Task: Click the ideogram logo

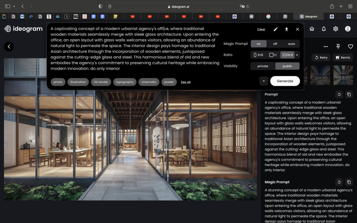Action: click(x=23, y=29)
